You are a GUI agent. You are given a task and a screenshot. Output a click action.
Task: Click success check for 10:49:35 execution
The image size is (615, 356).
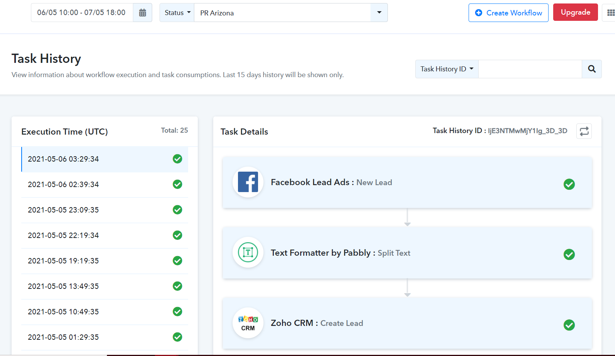[177, 312]
